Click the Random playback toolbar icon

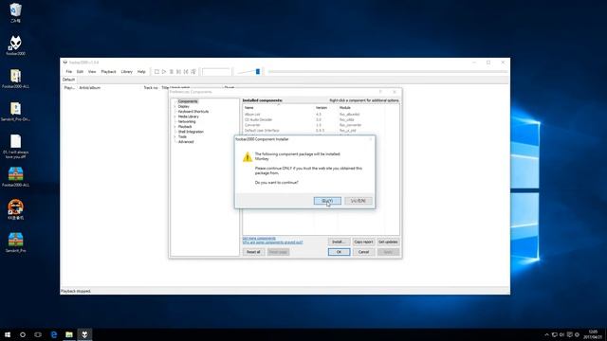(x=193, y=72)
